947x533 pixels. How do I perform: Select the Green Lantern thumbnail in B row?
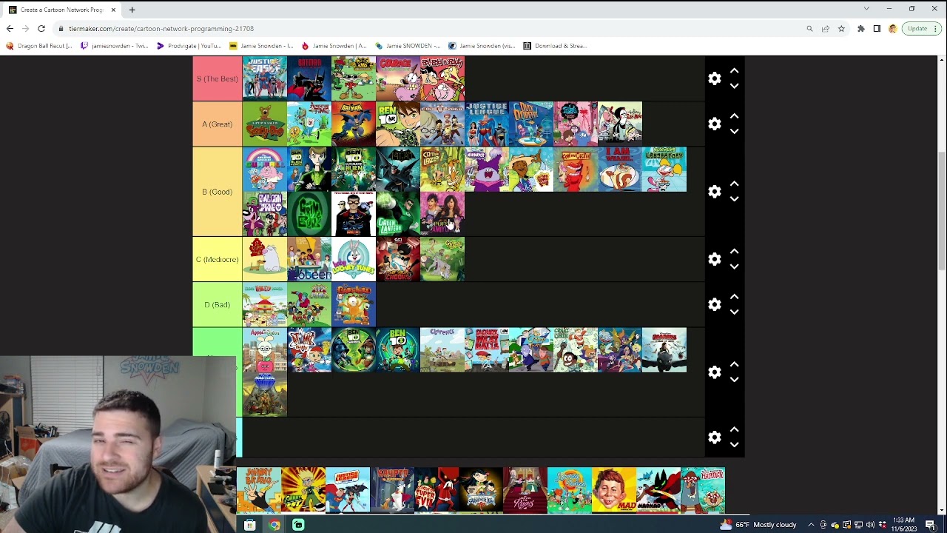[x=398, y=214]
